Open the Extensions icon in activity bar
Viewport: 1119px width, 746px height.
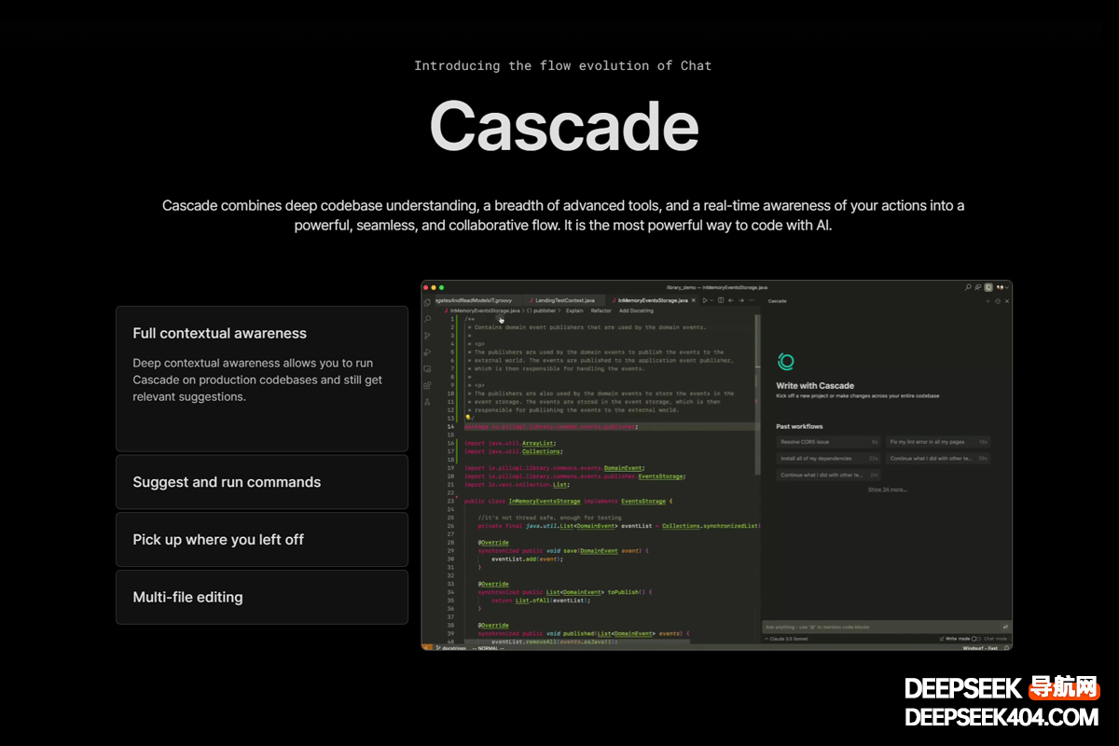pos(427,384)
